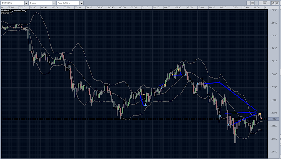Click the horizontal lines tool icon
This screenshot has width=281, height=159.
[x=252, y=3]
